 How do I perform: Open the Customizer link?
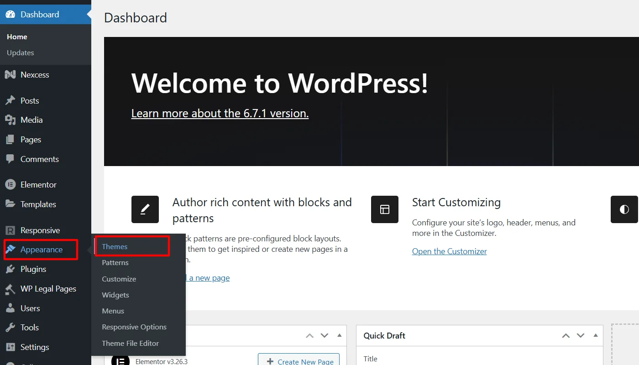450,251
